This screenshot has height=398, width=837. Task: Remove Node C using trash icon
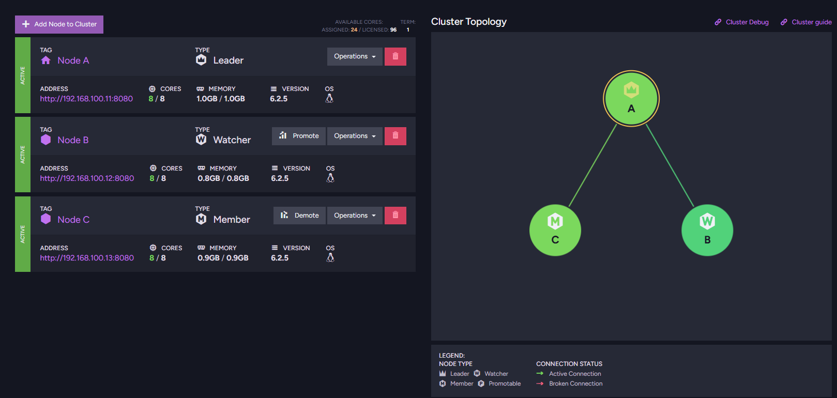(x=395, y=216)
